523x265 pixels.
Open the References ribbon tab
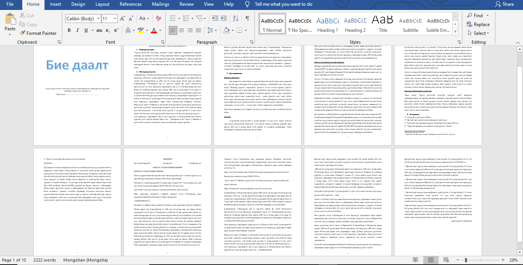(x=130, y=4)
